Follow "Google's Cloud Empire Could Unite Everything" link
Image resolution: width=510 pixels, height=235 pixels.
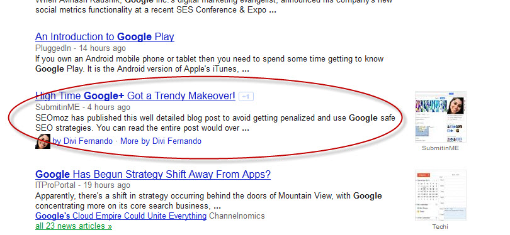click(121, 216)
